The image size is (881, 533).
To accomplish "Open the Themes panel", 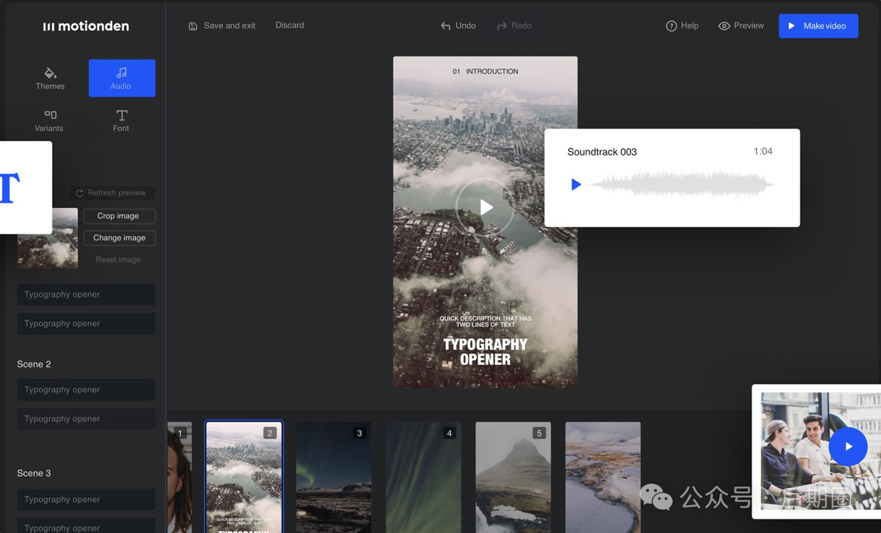I will (50, 78).
